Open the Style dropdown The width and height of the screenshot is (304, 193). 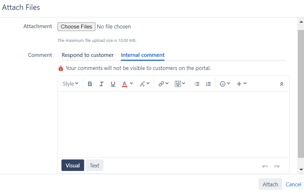point(70,83)
